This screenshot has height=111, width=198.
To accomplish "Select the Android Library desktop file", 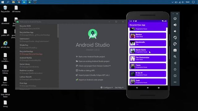I will pos(5,69).
